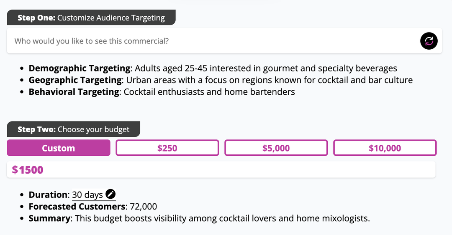Click the regenerate audience targeting icon
This screenshot has width=452, height=235.
(429, 41)
